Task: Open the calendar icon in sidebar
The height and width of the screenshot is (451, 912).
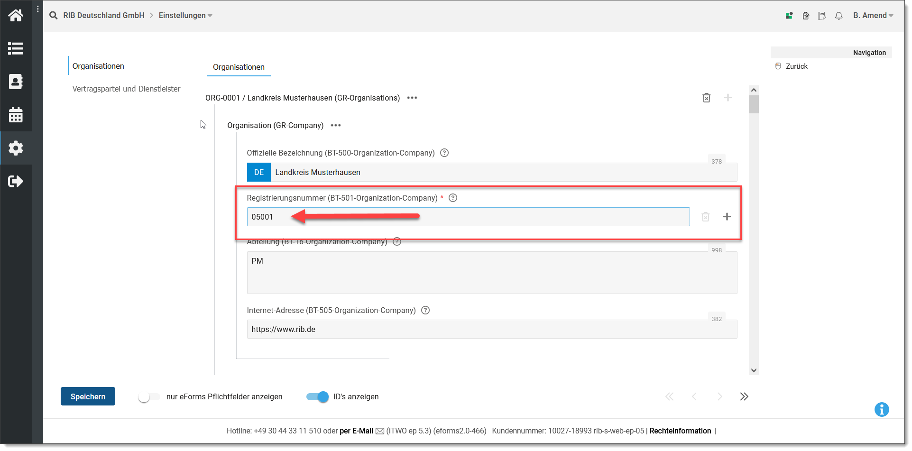Action: point(16,115)
